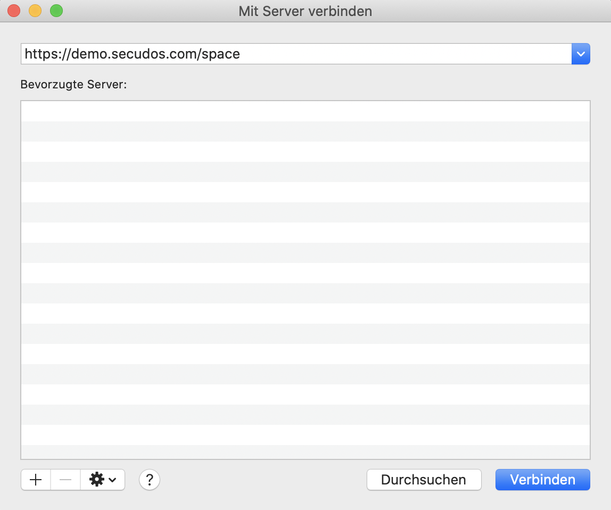The height and width of the screenshot is (510, 611).
Task: Click the Verbinden button
Action: [542, 480]
